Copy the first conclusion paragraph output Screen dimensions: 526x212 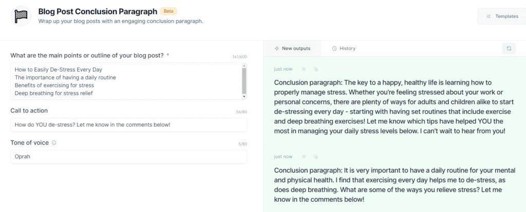click(x=315, y=69)
